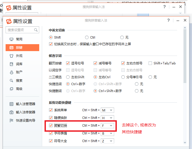Click the magnifier icon beside 搜索
The image size is (192, 149).
[x=11, y=81]
